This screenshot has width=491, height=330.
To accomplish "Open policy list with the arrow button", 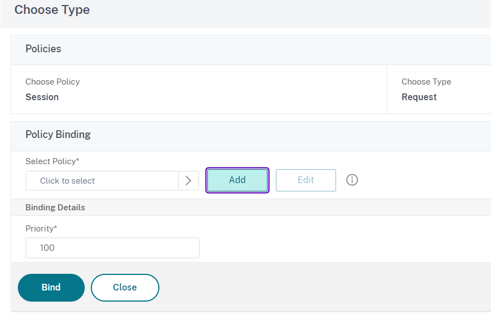I will tap(188, 180).
